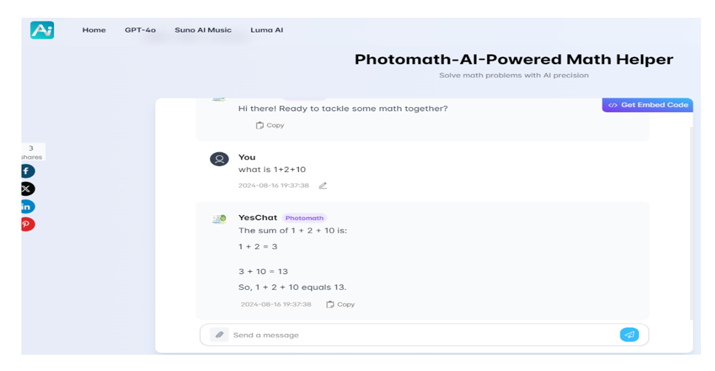The height and width of the screenshot is (371, 715).
Task: Navigate to Luma AI
Action: coord(267,30)
